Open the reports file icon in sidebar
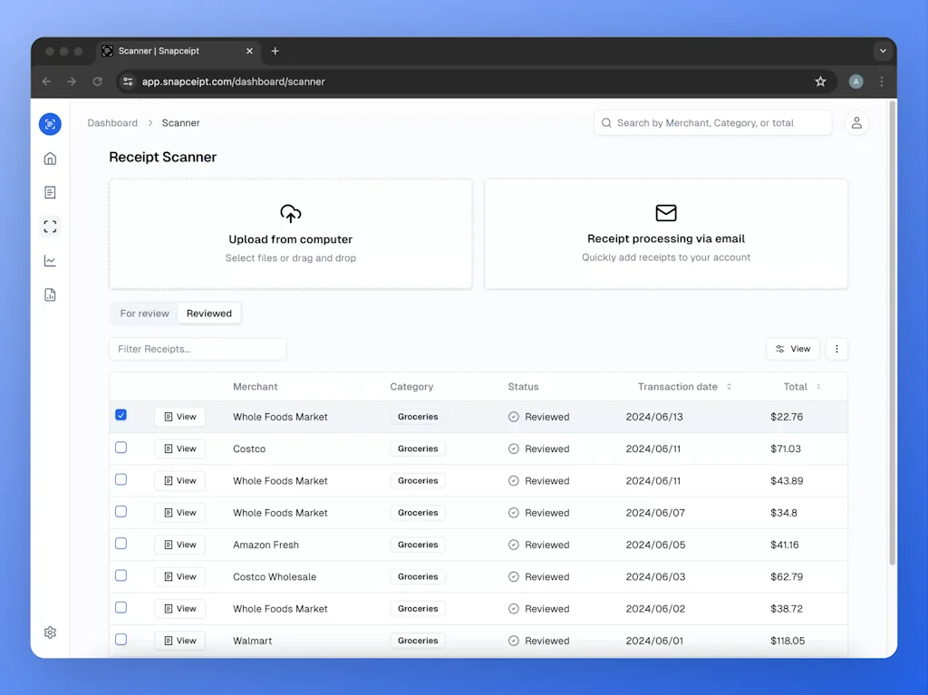The width and height of the screenshot is (928, 695). [50, 294]
